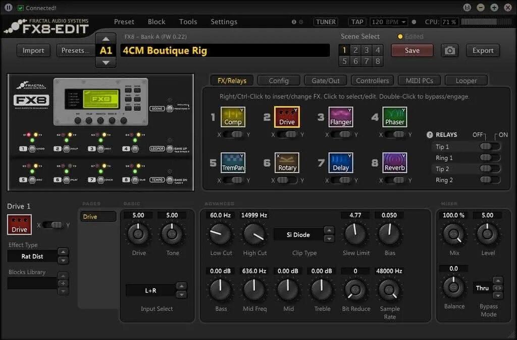Open the TUNER
This screenshot has height=340, width=517.
point(326,22)
